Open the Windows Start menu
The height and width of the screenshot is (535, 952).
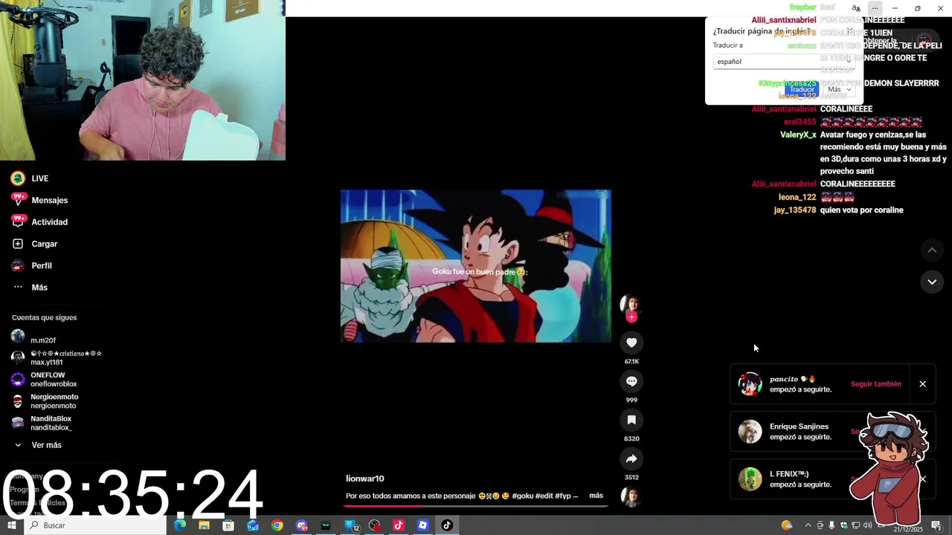click(12, 525)
